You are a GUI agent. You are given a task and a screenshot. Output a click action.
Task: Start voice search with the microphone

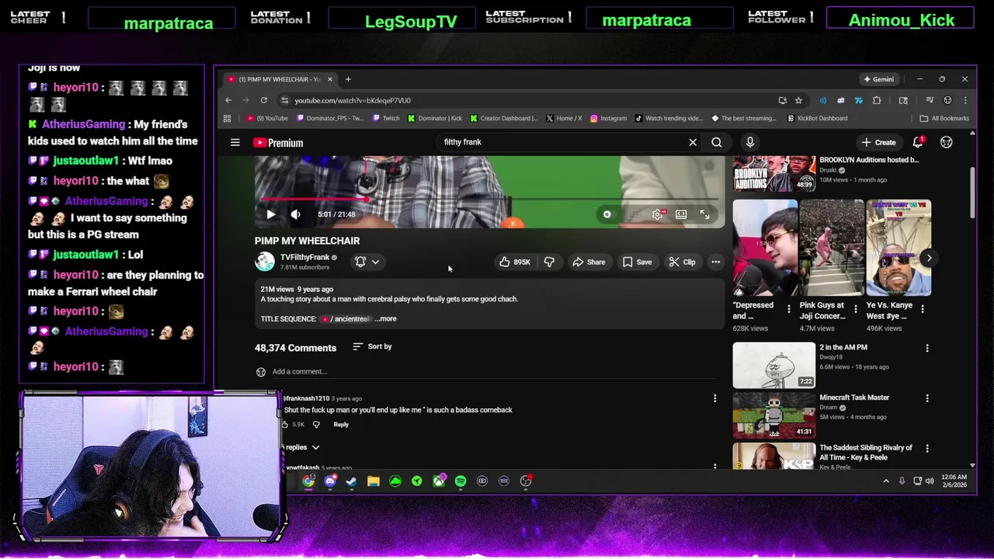pos(750,142)
